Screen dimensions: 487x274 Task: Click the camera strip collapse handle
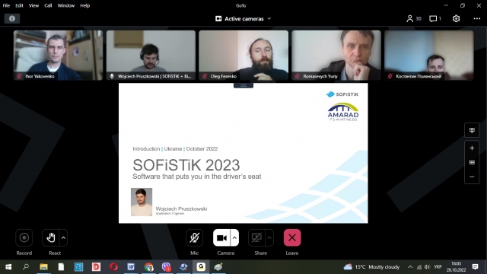pos(243,85)
